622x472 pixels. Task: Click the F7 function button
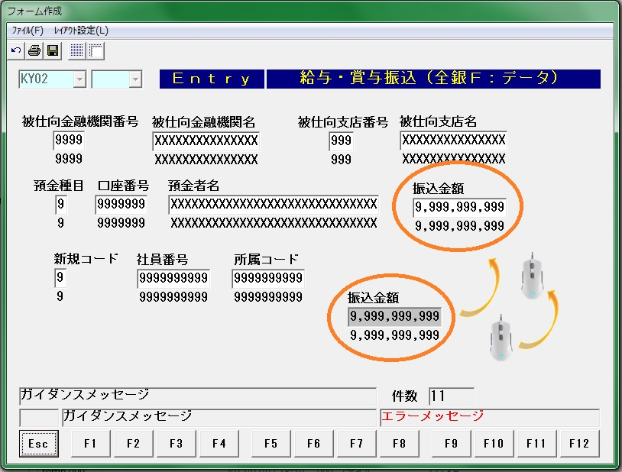[357, 444]
